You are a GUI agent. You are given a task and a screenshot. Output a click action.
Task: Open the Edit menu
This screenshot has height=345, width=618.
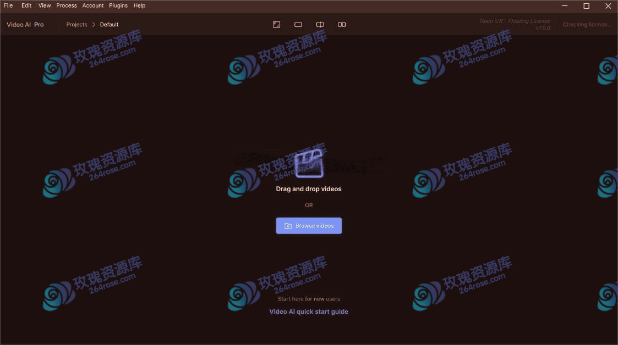click(26, 5)
